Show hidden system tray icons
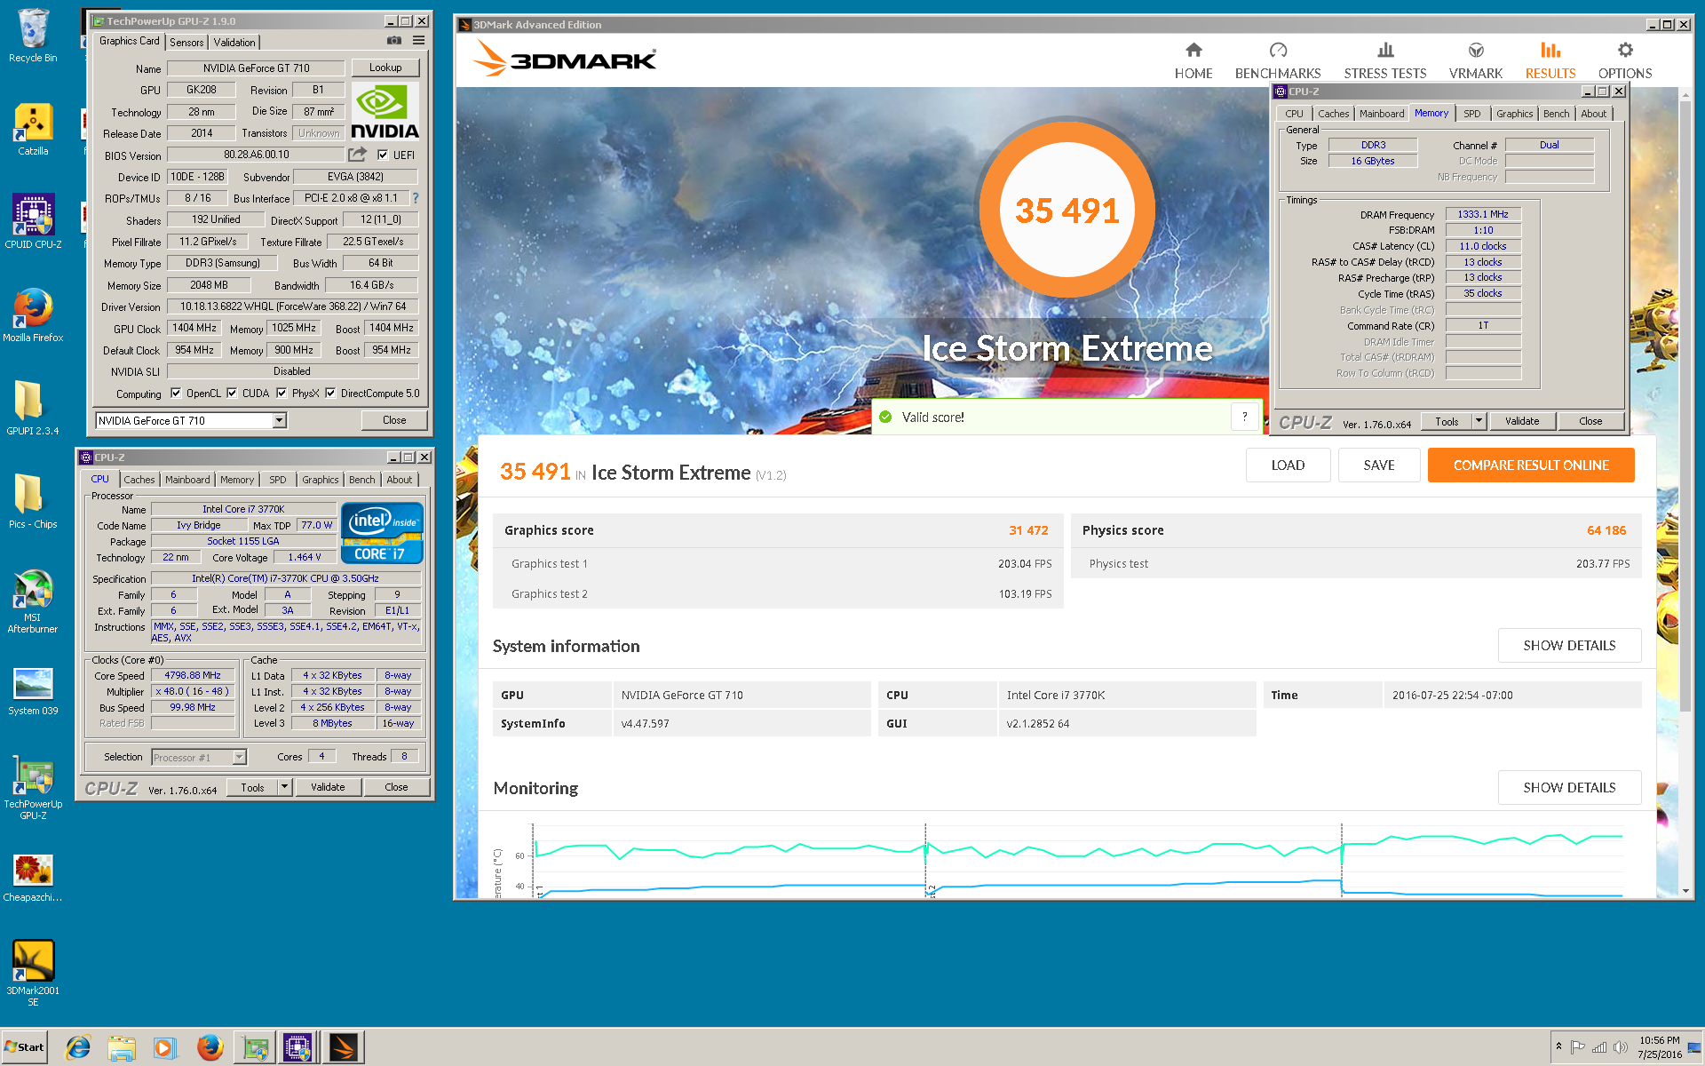 [1558, 1046]
